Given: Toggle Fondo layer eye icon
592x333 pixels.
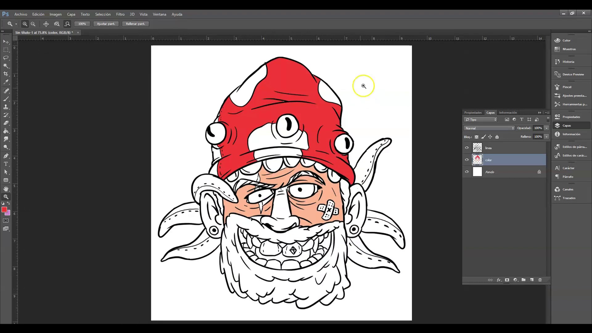Looking at the screenshot, I should pyautogui.click(x=467, y=172).
